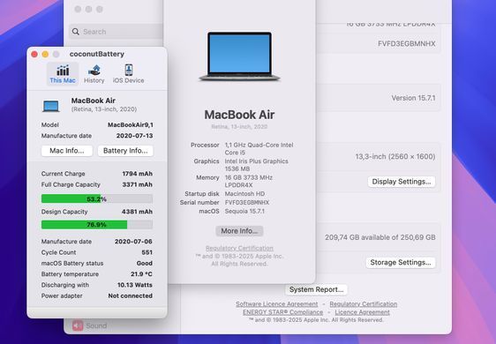
Task: Click the 2020-07-06 battery manufacture date
Action: [133, 242]
